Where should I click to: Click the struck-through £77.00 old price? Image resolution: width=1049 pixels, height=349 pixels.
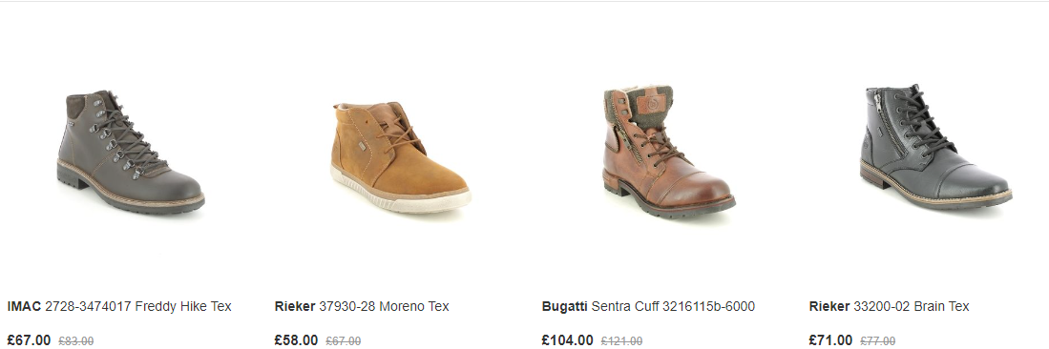878,341
